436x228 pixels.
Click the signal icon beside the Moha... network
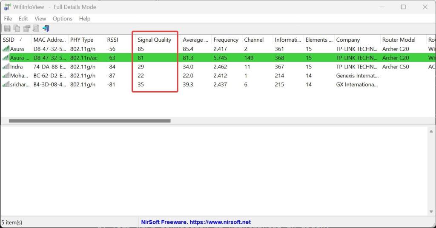(6, 76)
